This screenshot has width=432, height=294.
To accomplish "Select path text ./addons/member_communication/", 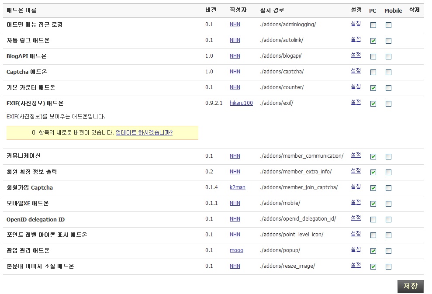I will click(x=302, y=156).
